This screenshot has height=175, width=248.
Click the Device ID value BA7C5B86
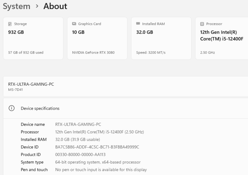(97, 147)
